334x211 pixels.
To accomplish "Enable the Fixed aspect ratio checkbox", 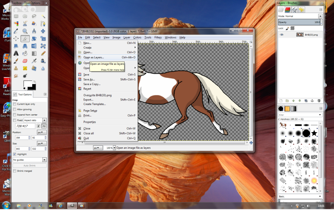I will [15, 120].
